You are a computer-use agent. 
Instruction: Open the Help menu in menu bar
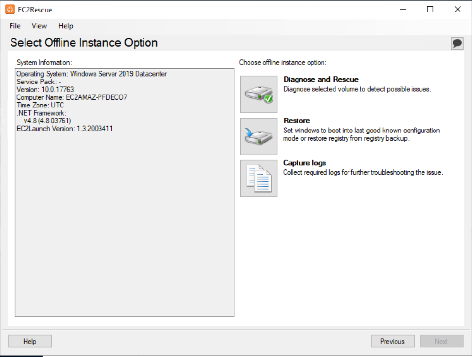pos(65,26)
